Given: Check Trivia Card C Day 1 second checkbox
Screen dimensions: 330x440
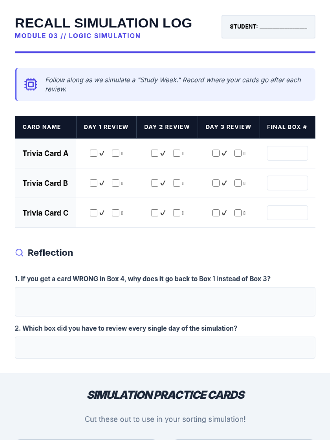Looking at the screenshot, I should click(x=116, y=213).
